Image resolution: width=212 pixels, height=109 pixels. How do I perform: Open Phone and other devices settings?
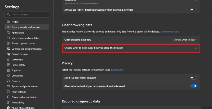[24, 97]
